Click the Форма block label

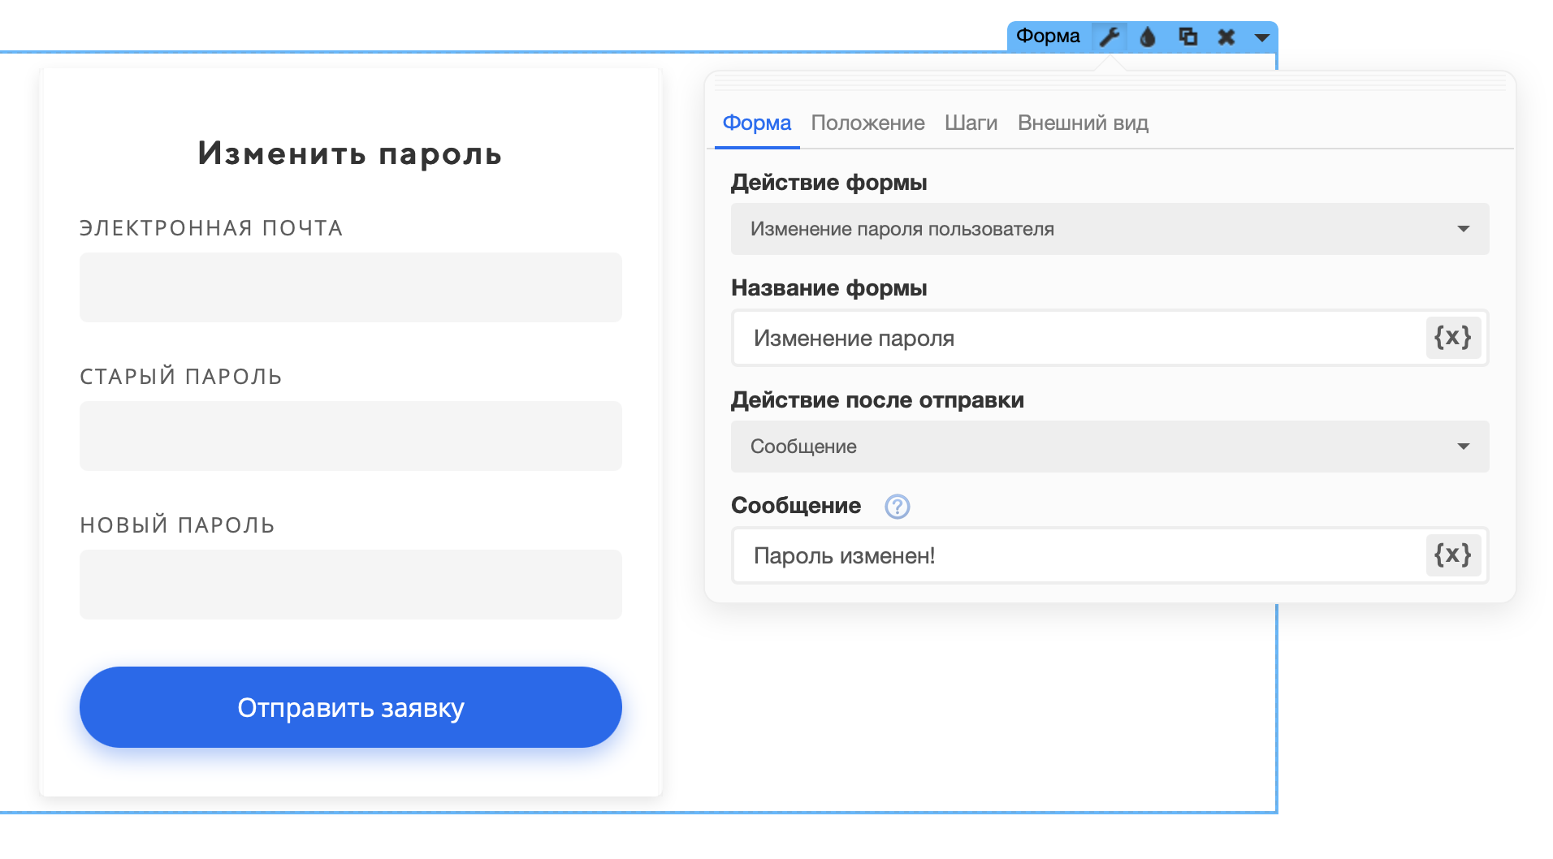1048,36
